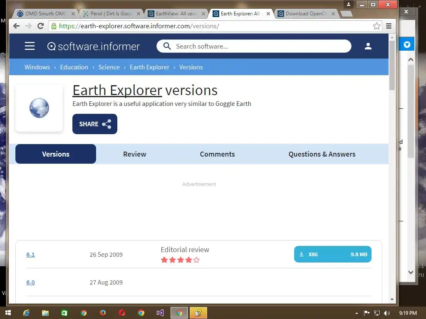The image size is (426, 319).
Task: Open a new browser tab
Action: 347,14
